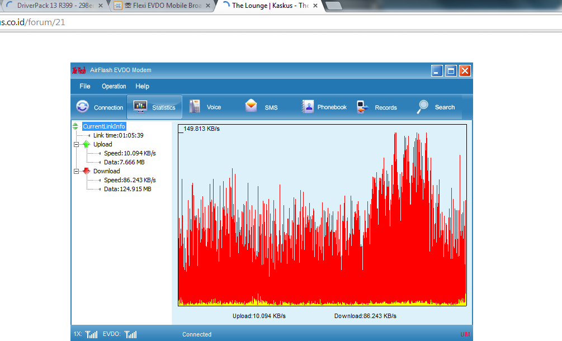Open the Voice phone icon
The height and width of the screenshot is (341, 562).
coord(195,106)
